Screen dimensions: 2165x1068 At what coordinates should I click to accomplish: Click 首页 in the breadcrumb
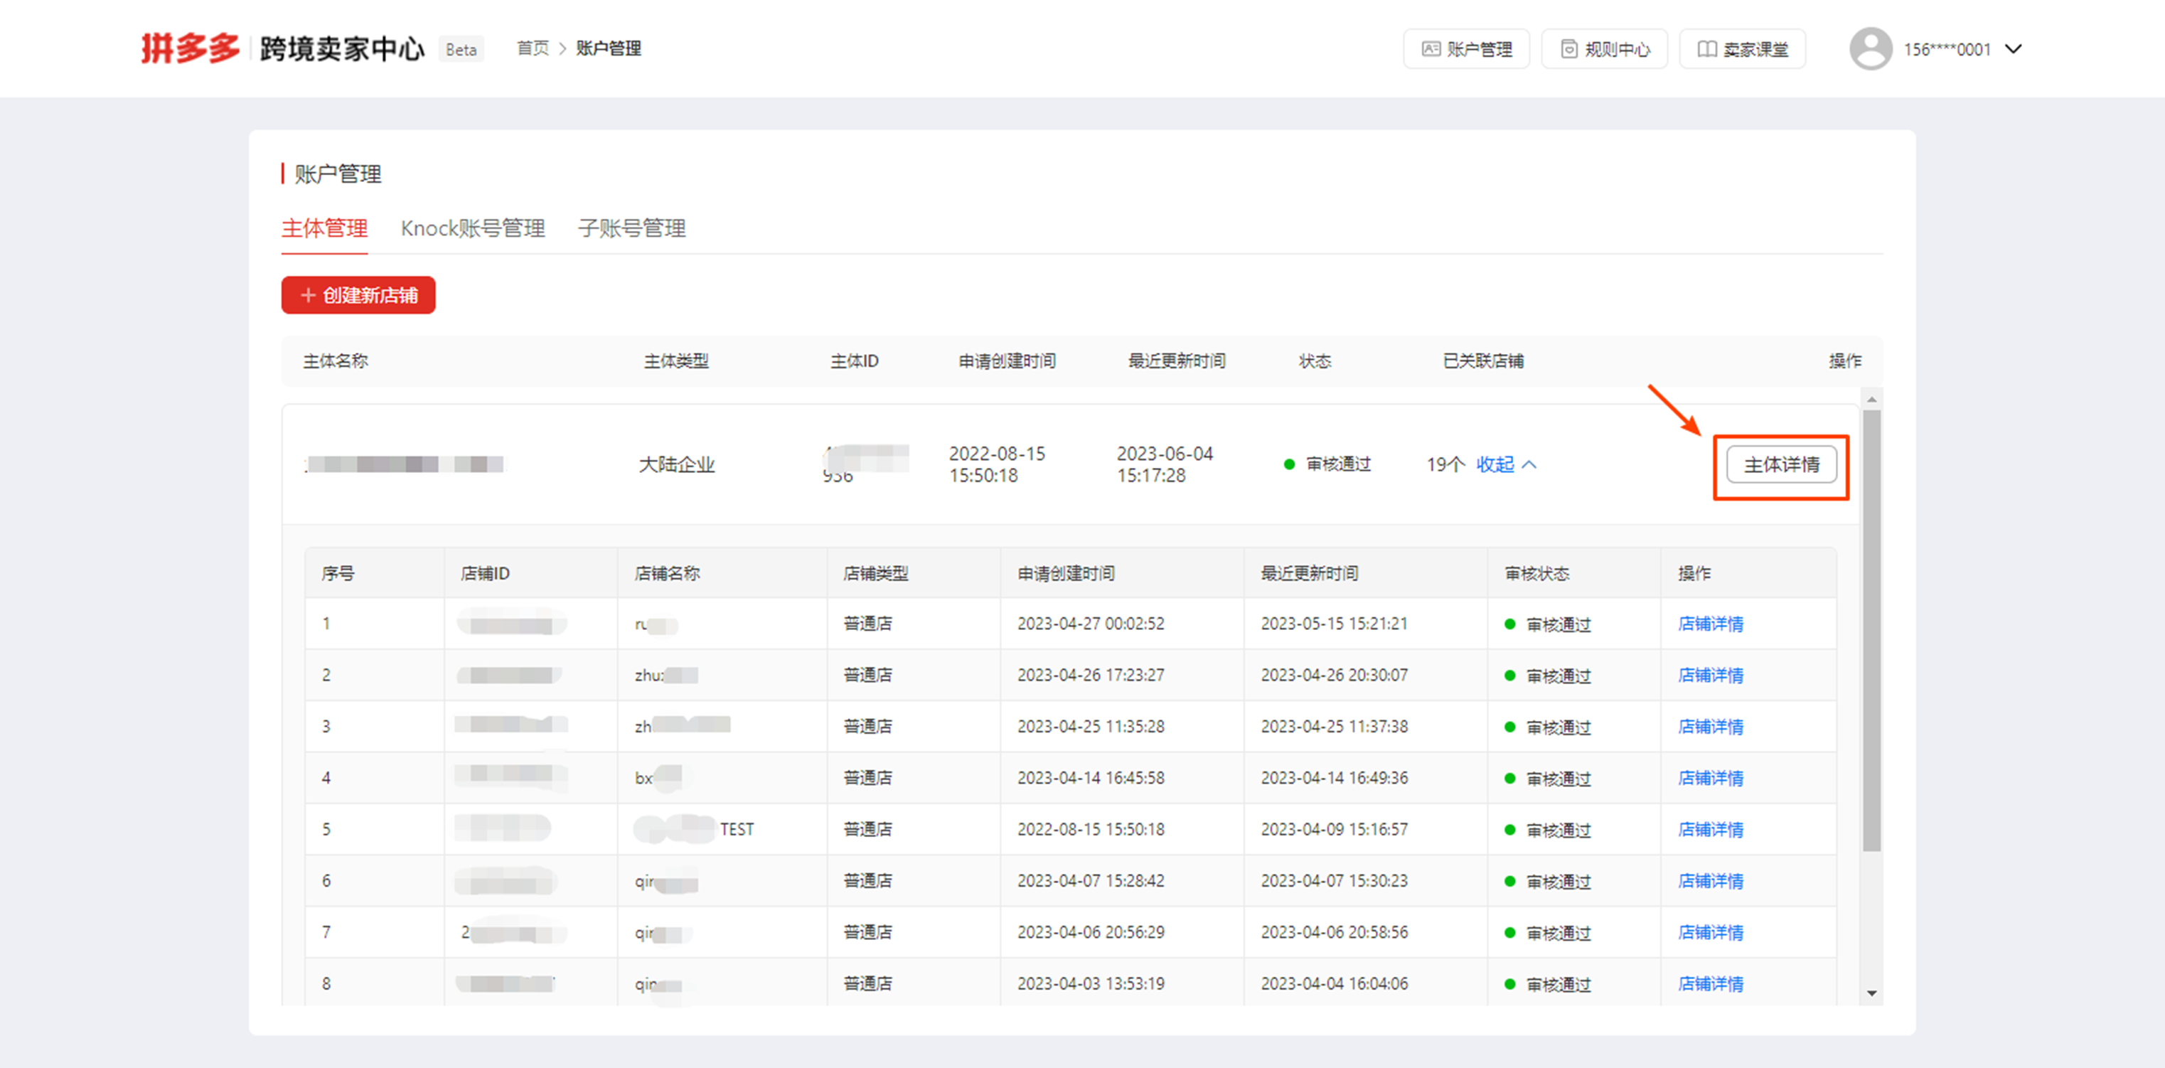(532, 49)
